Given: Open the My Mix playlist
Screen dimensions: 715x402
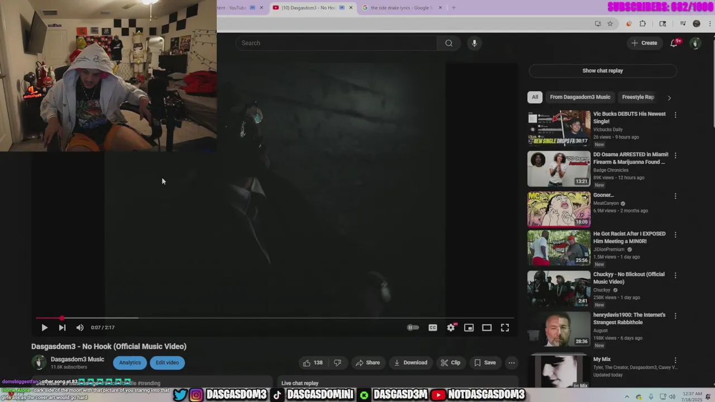Looking at the screenshot, I should click(559, 371).
